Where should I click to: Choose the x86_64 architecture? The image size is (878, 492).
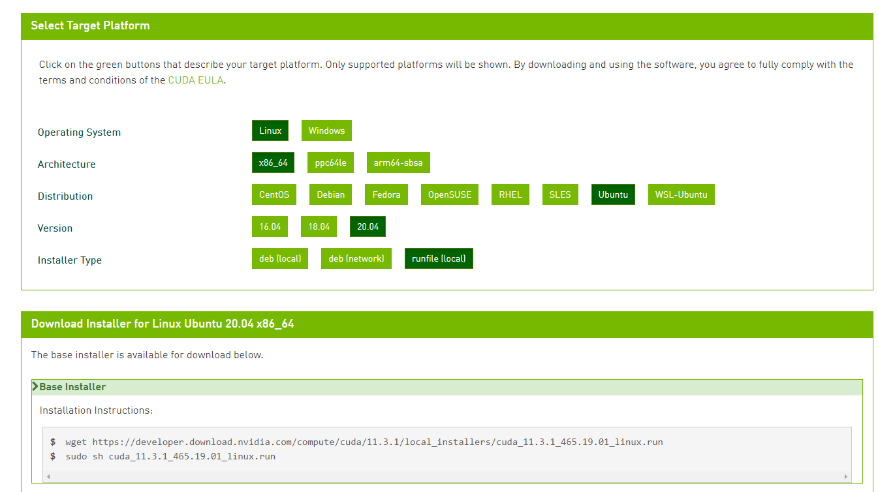click(273, 162)
